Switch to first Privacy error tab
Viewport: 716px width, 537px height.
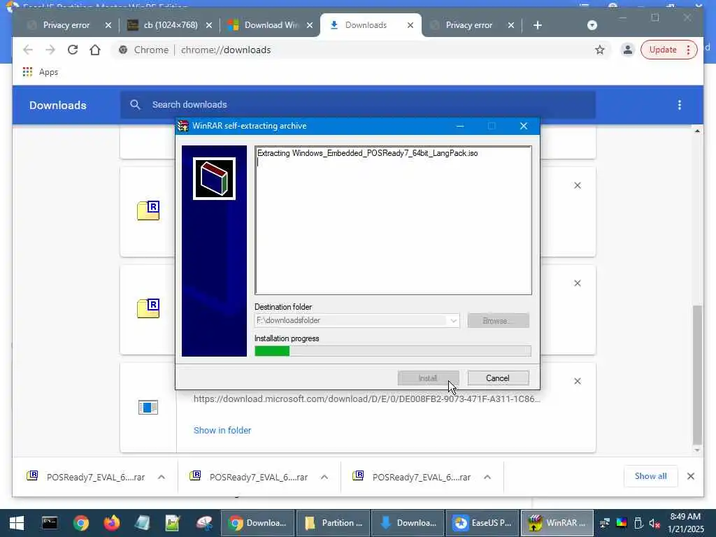pyautogui.click(x=66, y=25)
